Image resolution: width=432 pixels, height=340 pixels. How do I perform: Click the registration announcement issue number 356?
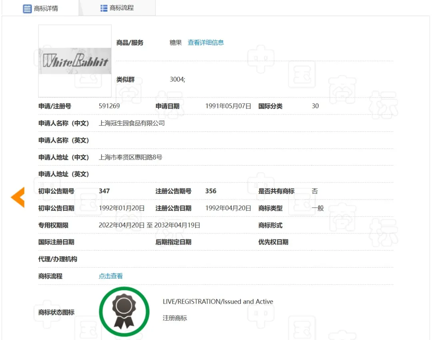tap(211, 191)
